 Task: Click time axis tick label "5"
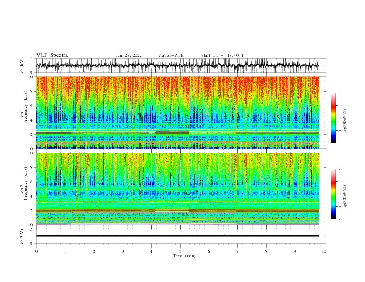coord(180,251)
